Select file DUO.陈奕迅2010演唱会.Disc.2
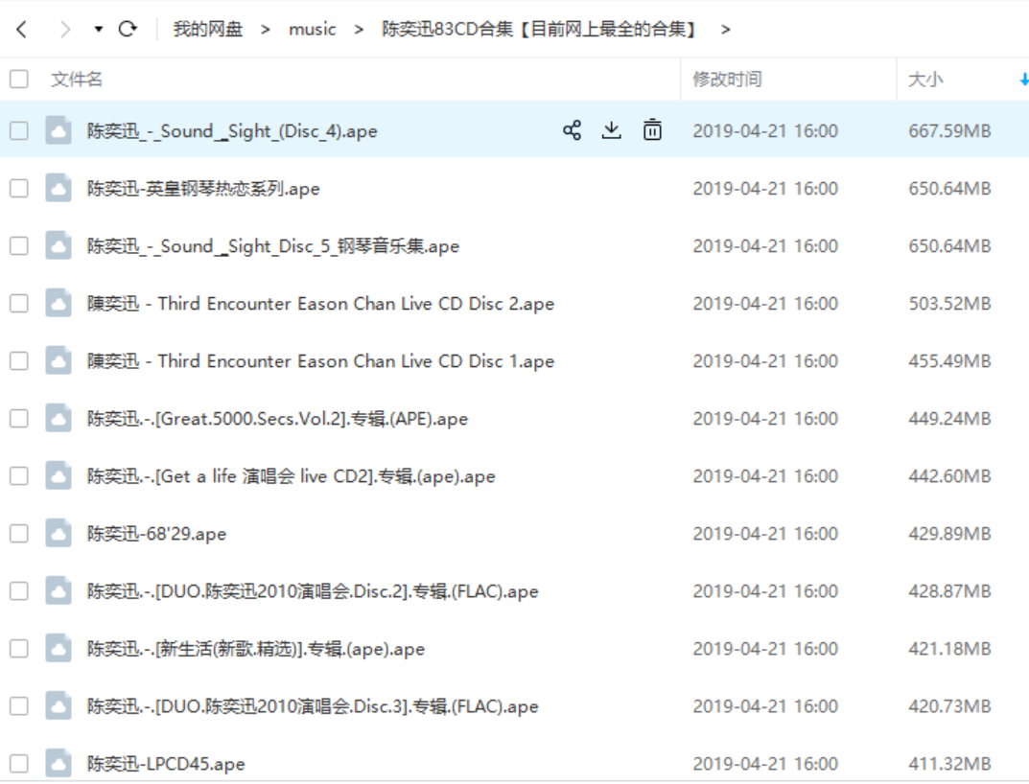The width and height of the screenshot is (1029, 784). 313,591
